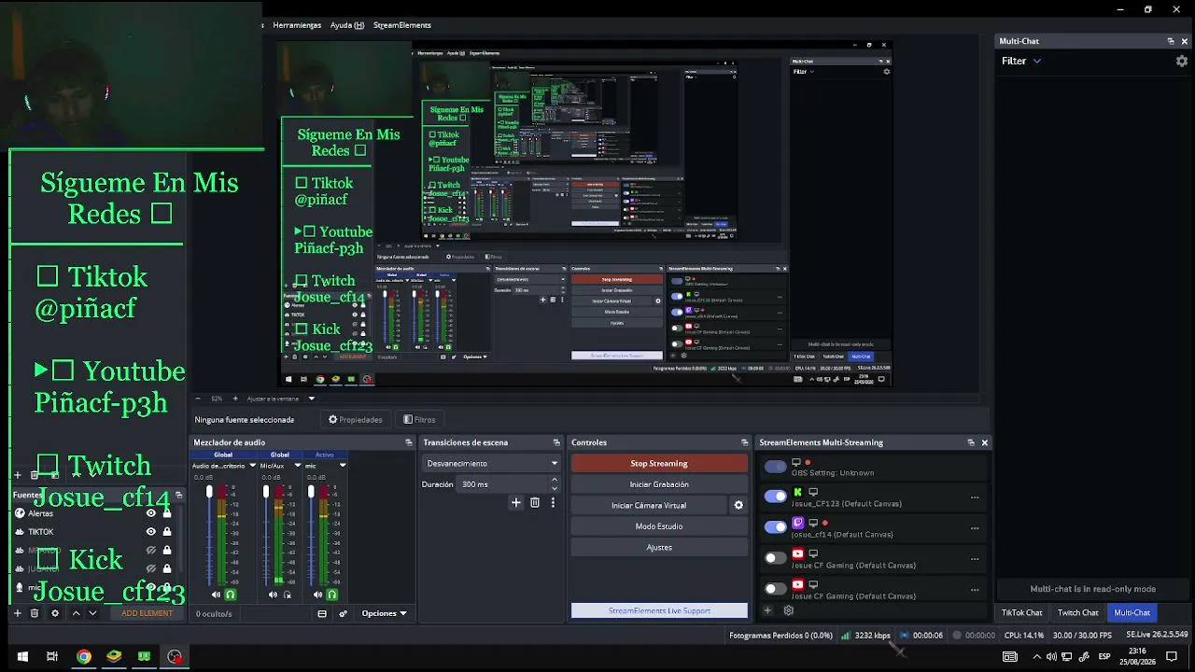Screen dimensions: 1195x672
Task: Open Ajustes from the Controles panel
Action: 659,547
